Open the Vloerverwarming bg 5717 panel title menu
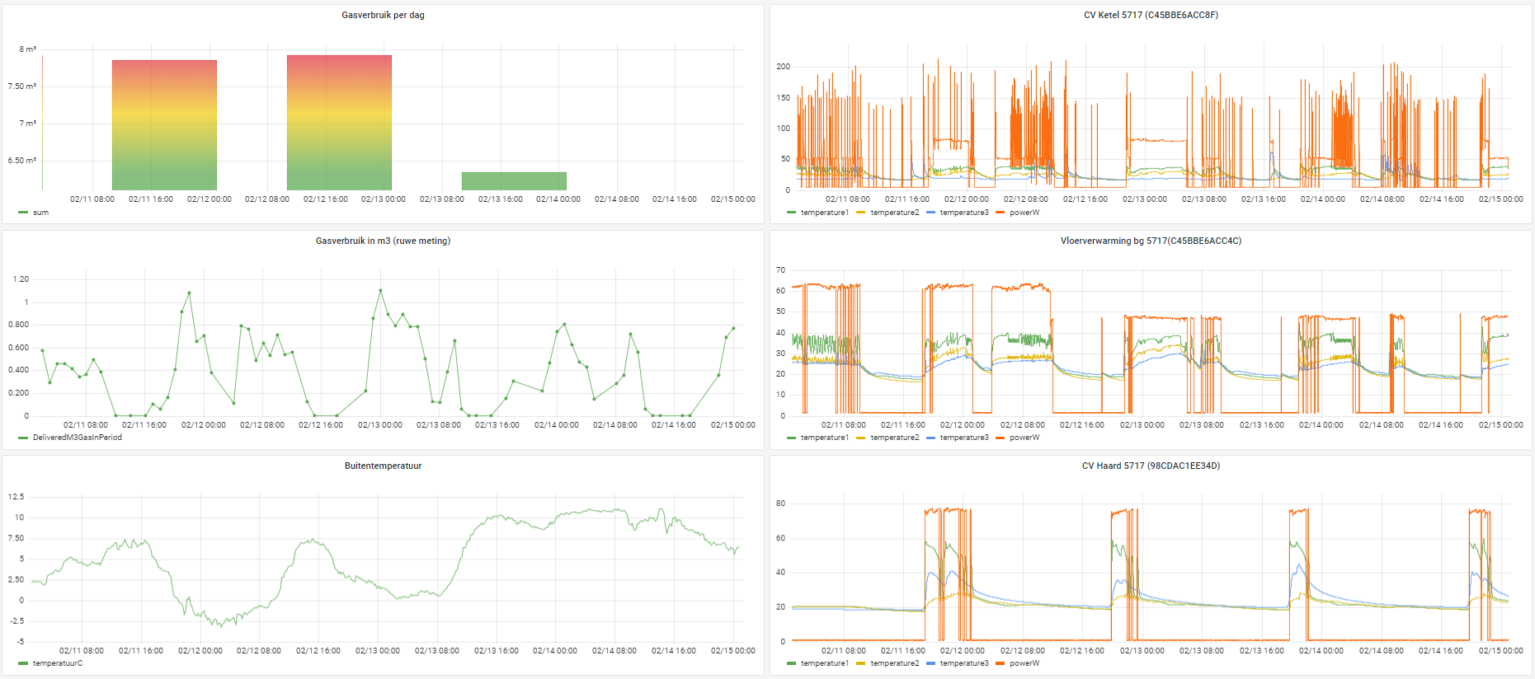1535x679 pixels. (x=1151, y=241)
